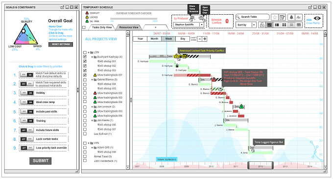
Task: Click the lock icon on ft045 shotup 002 bar
Action: 177,66
